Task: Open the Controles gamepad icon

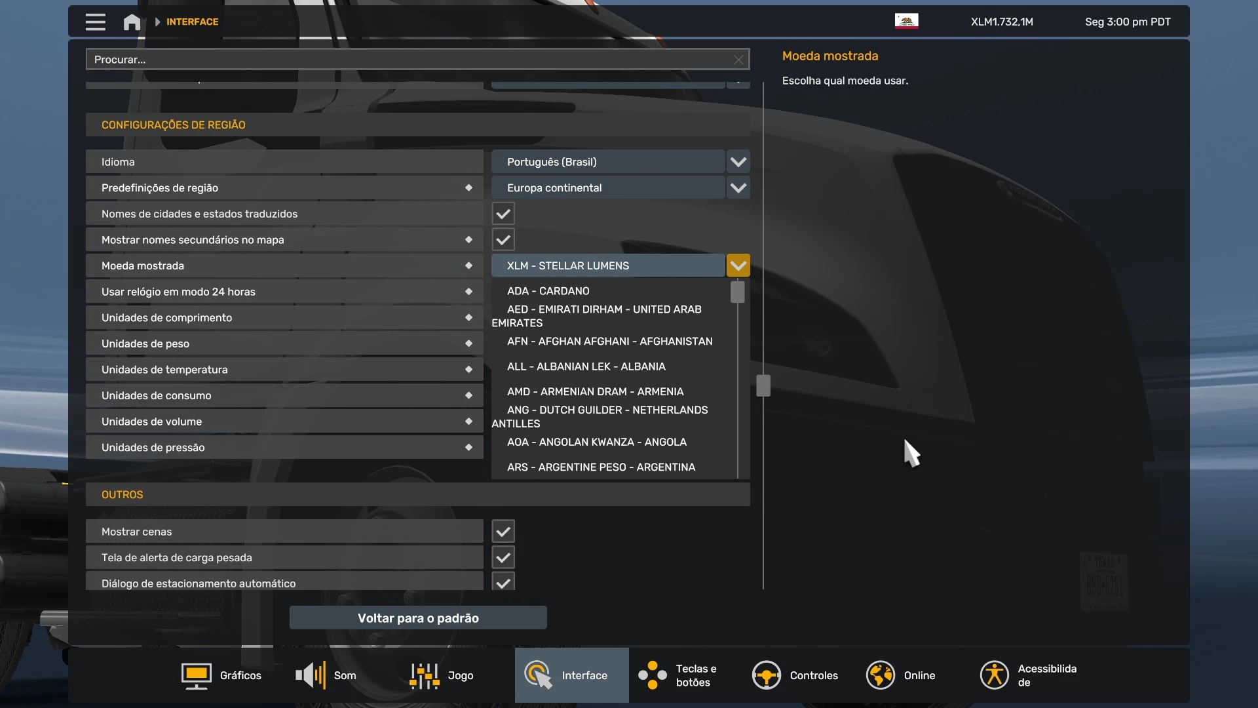Action: tap(767, 675)
